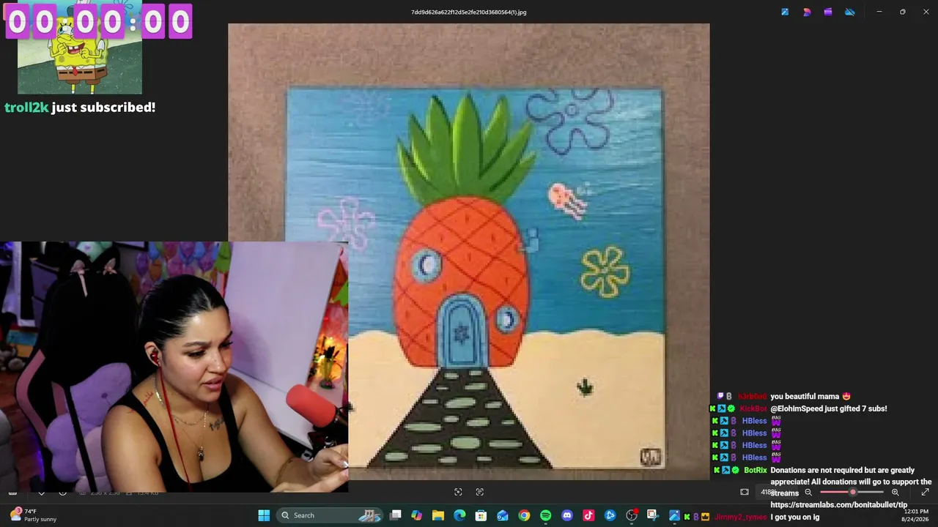Click the BotRix username in chat
The image size is (938, 527).
point(756,470)
